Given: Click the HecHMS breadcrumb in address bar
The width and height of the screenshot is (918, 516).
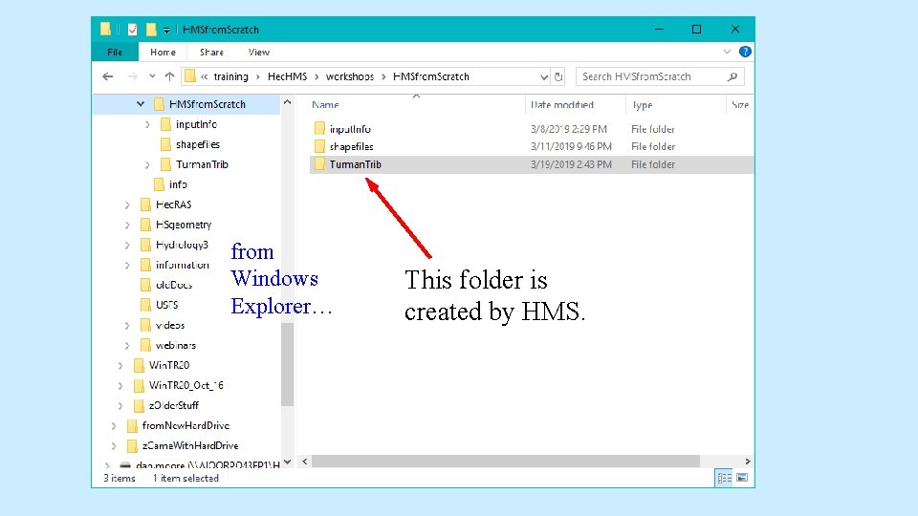Looking at the screenshot, I should 287,76.
